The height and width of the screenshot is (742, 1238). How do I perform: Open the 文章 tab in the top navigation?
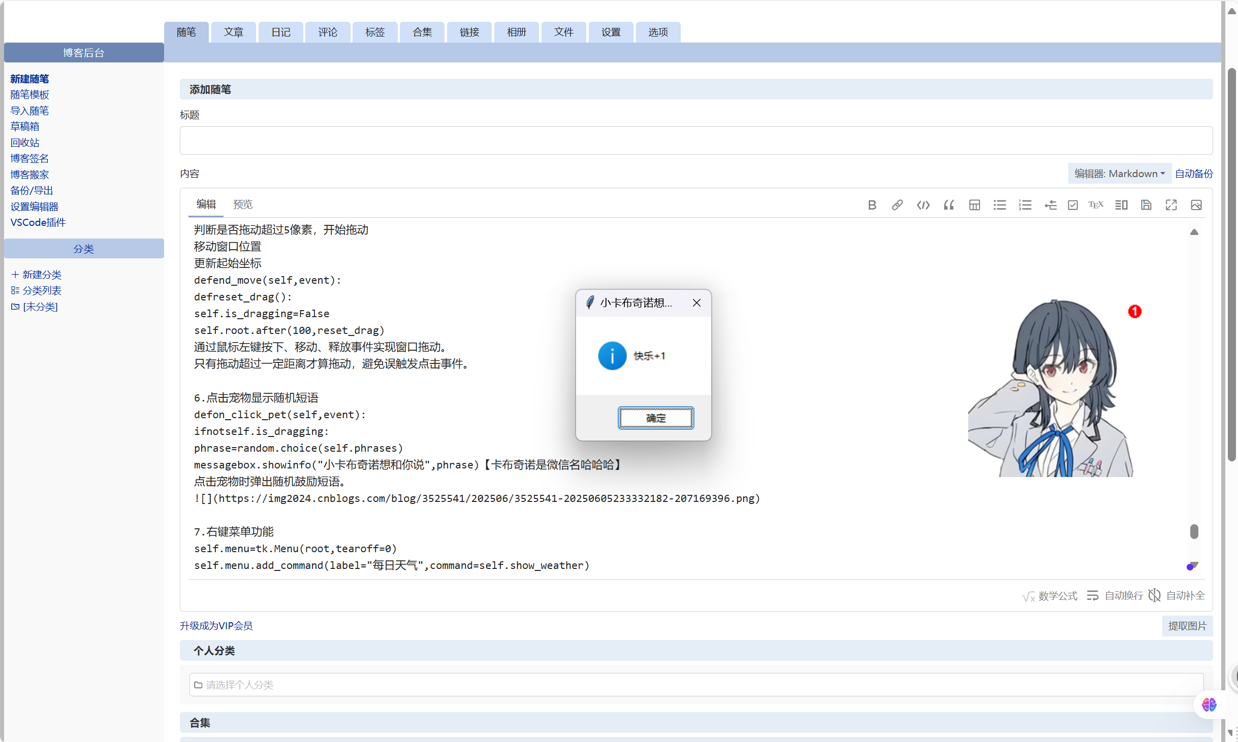coord(233,32)
